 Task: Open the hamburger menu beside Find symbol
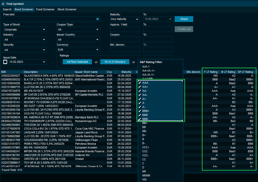3,4
